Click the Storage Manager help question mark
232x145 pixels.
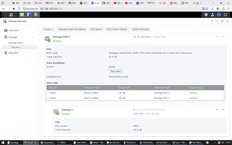[212, 21]
